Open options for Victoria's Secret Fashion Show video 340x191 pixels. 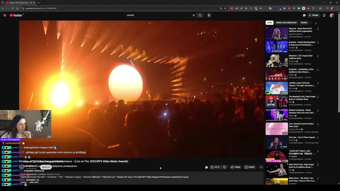click(318, 124)
